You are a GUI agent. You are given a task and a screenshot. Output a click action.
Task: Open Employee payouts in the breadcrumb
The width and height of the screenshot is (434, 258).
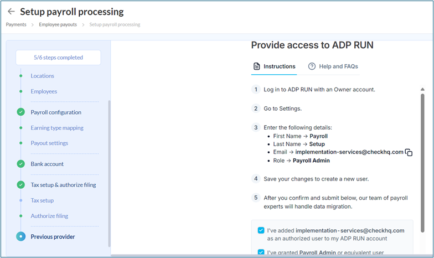[58, 24]
